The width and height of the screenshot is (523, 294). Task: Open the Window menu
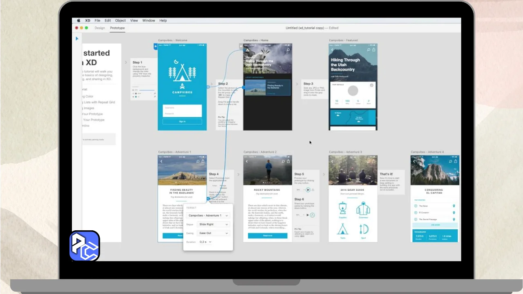pyautogui.click(x=149, y=20)
